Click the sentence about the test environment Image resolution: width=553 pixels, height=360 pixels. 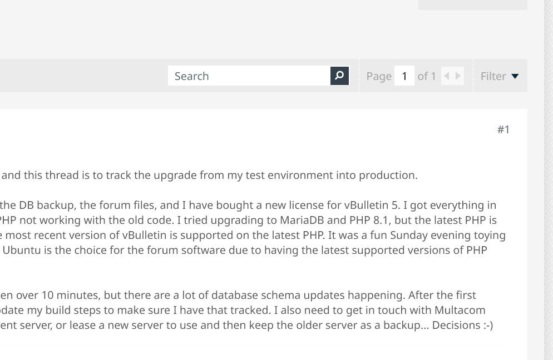tap(209, 175)
